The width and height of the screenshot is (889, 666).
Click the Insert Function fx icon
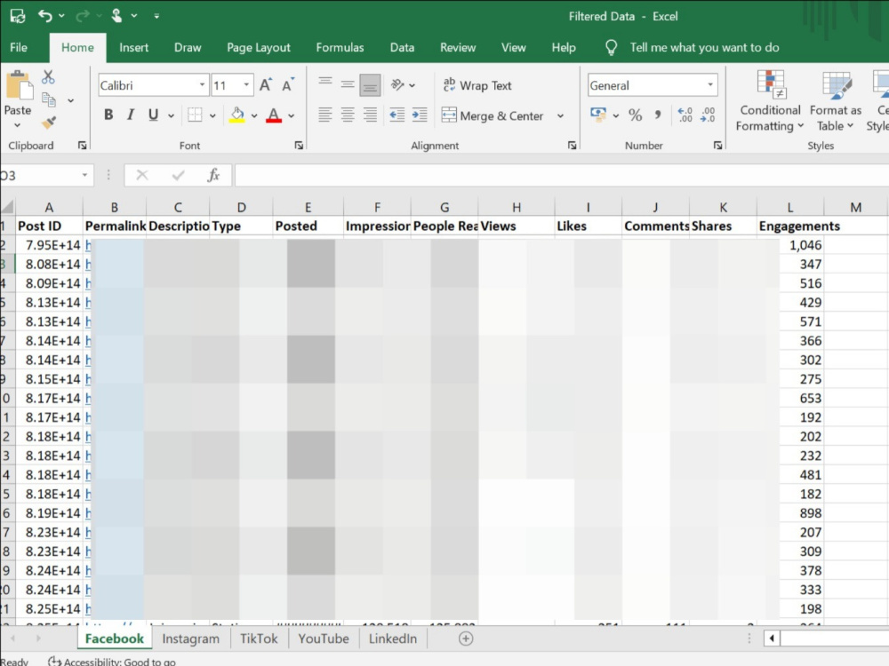[x=213, y=175]
